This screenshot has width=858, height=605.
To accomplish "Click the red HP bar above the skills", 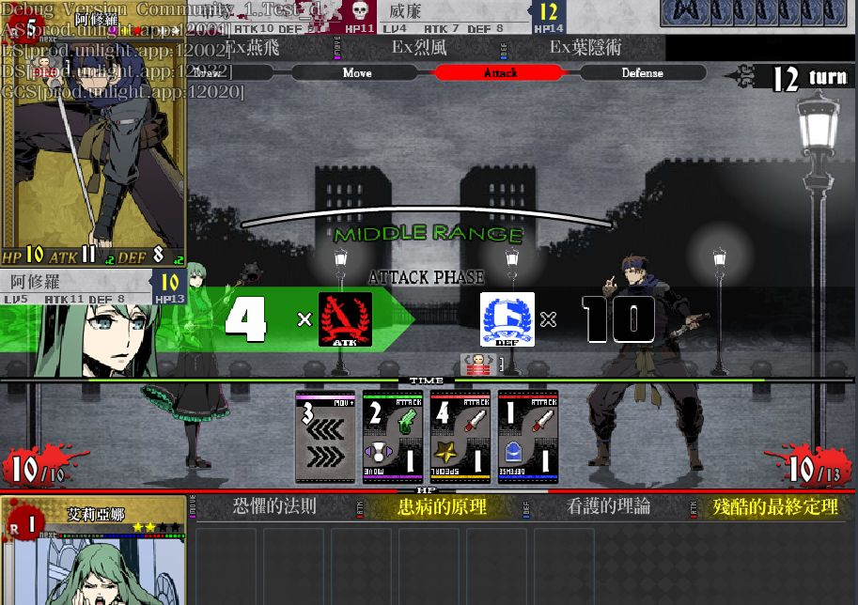I will 427,490.
